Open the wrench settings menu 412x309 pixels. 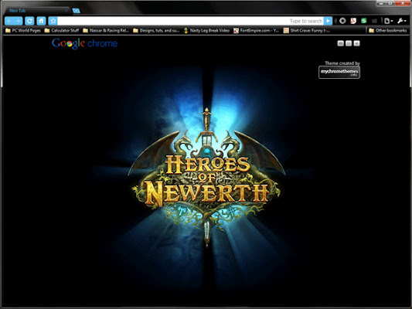click(402, 21)
